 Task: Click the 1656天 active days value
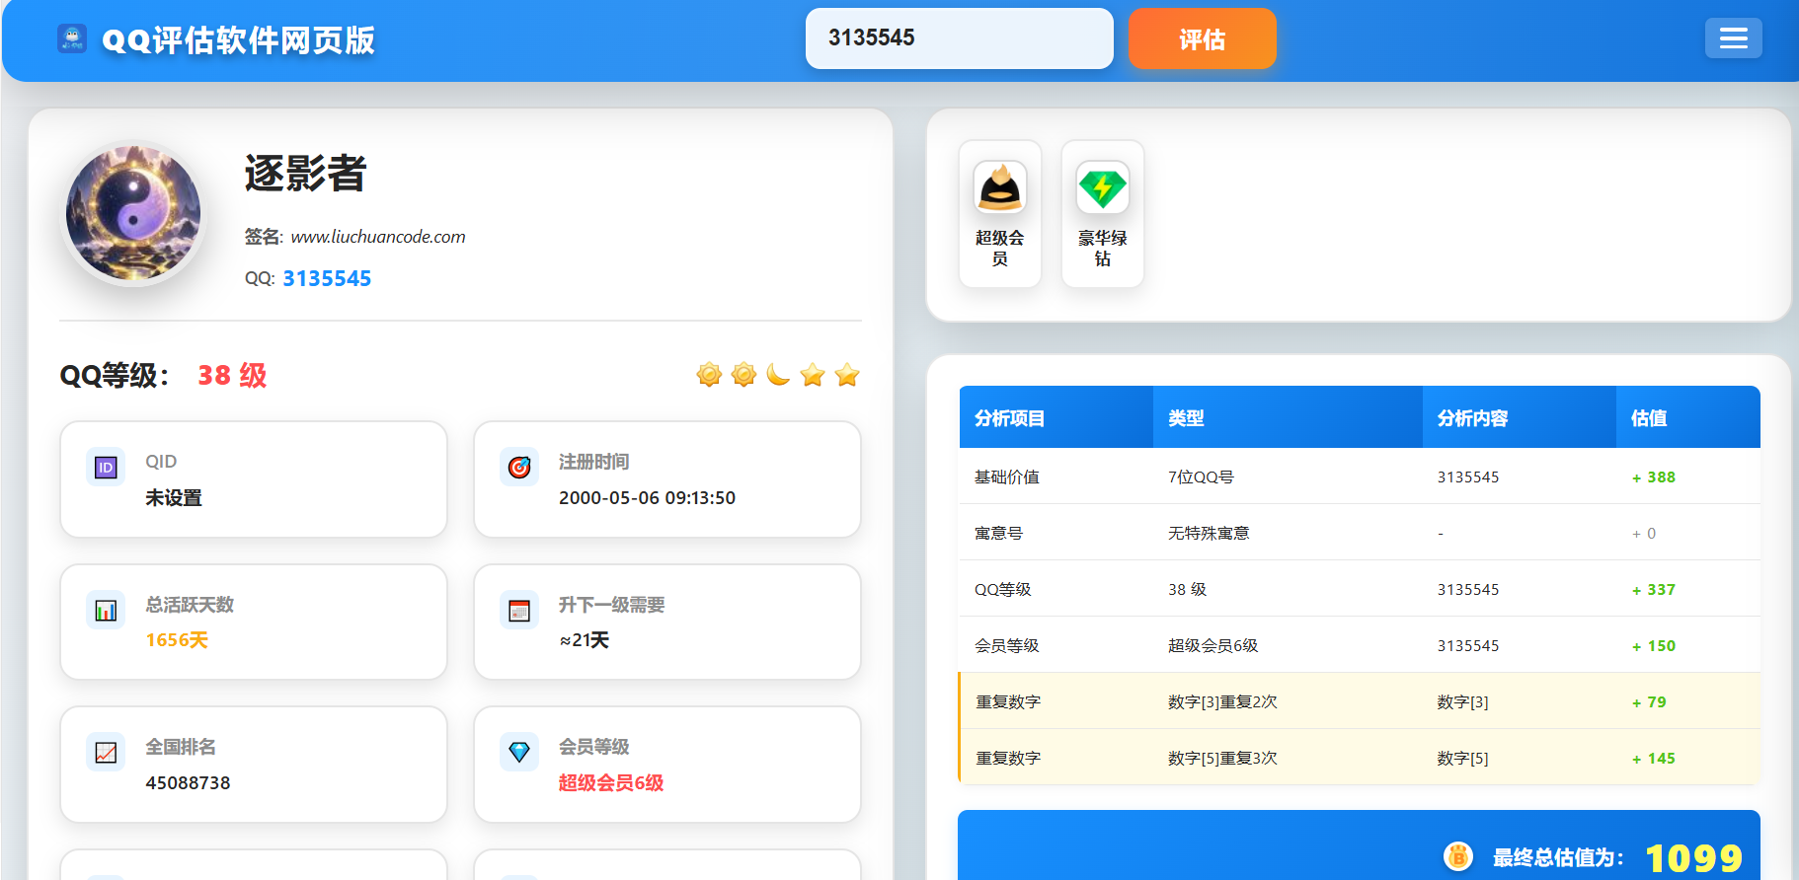[x=177, y=640]
